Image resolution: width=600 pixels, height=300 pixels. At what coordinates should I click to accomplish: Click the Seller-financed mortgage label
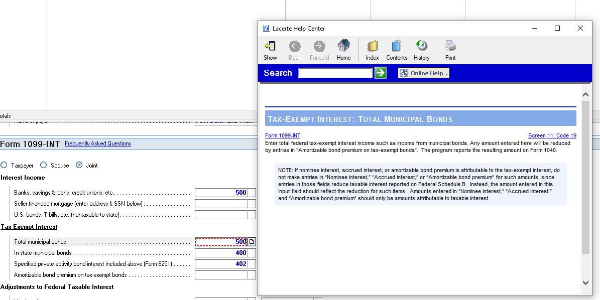pyautogui.click(x=78, y=204)
